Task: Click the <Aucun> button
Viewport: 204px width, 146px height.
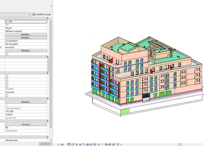Action: (26, 125)
